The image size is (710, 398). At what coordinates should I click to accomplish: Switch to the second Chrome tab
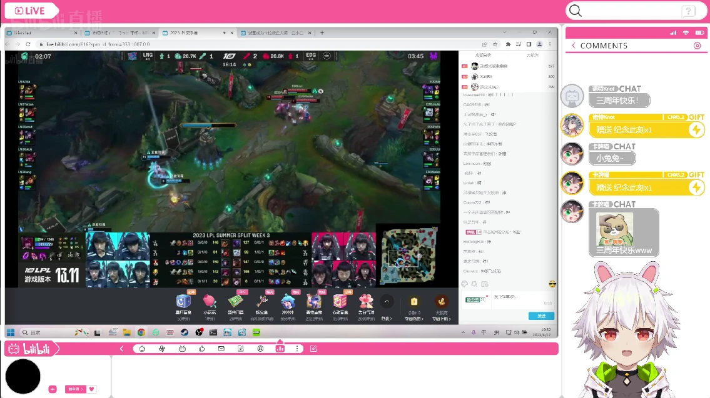[x=120, y=33]
